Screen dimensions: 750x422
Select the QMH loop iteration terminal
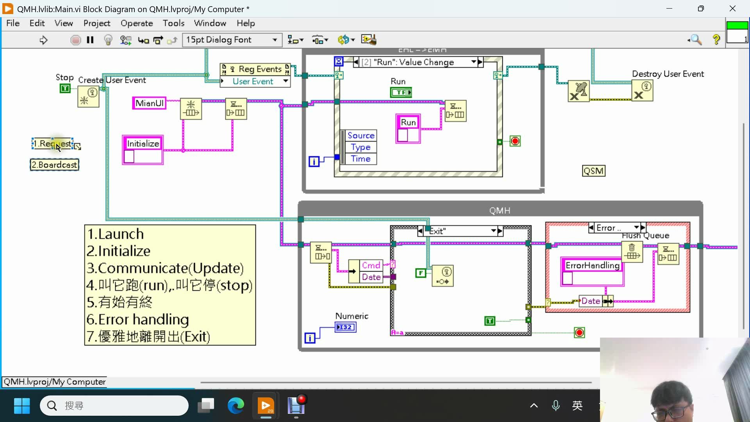tap(310, 338)
